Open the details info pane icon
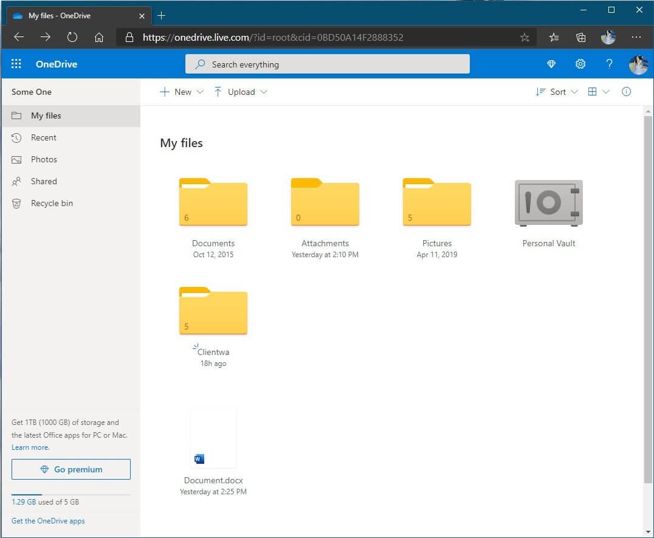 (x=626, y=92)
